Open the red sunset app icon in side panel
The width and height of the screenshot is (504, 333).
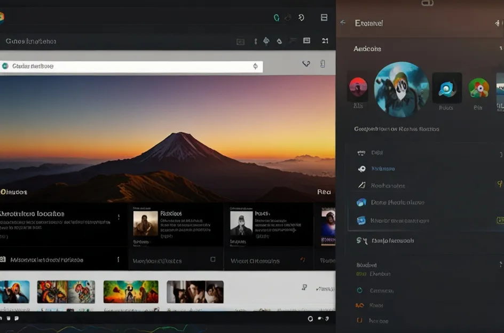358,87
